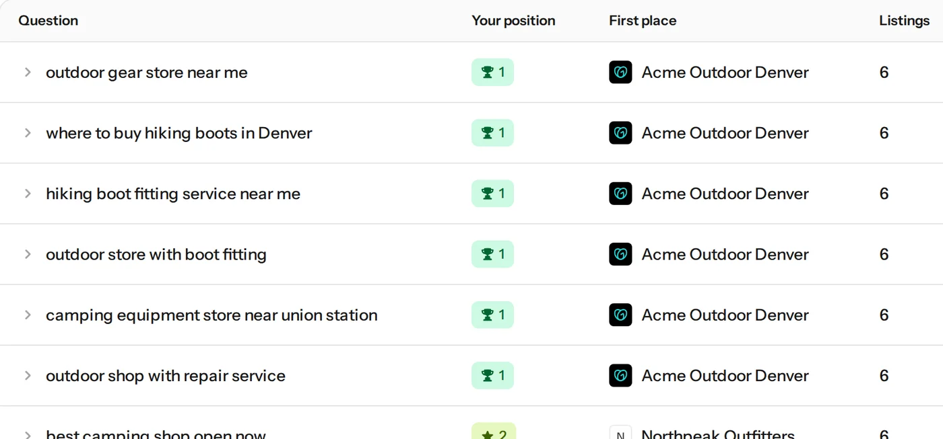Select the question "hiking boot fitting service near me"

click(173, 194)
